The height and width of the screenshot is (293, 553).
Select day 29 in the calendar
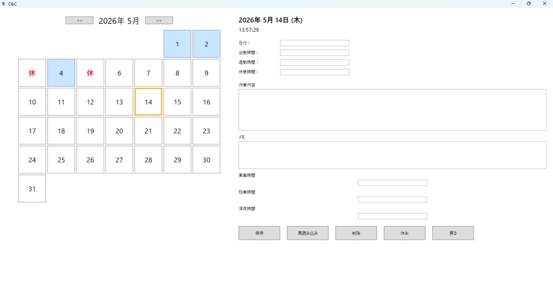(x=177, y=159)
